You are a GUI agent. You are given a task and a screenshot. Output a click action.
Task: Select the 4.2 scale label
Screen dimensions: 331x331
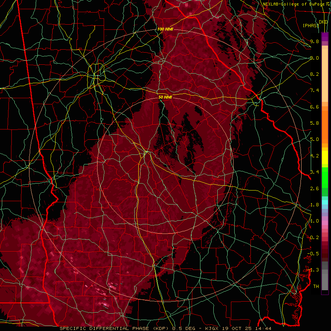314,156
